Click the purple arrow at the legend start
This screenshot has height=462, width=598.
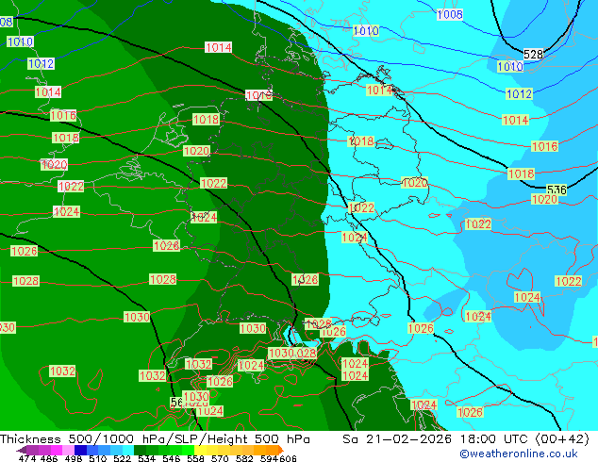[x=22, y=450]
